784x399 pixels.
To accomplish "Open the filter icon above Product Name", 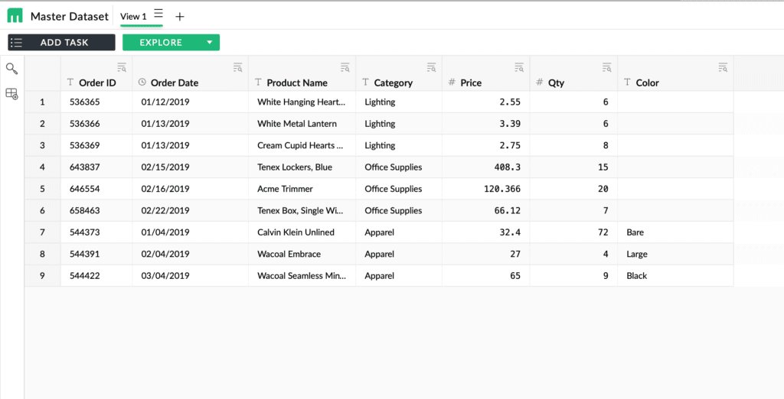I will pos(345,67).
